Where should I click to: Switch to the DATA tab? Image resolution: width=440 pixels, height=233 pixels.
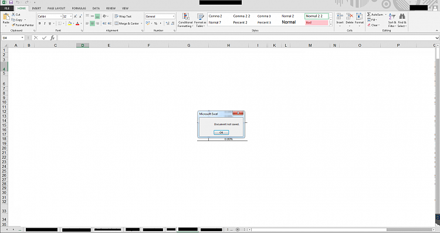coord(96,8)
